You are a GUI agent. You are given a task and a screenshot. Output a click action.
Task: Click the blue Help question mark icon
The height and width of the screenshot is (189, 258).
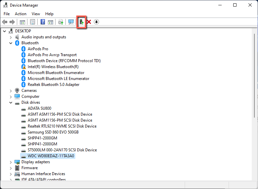tap(43, 22)
